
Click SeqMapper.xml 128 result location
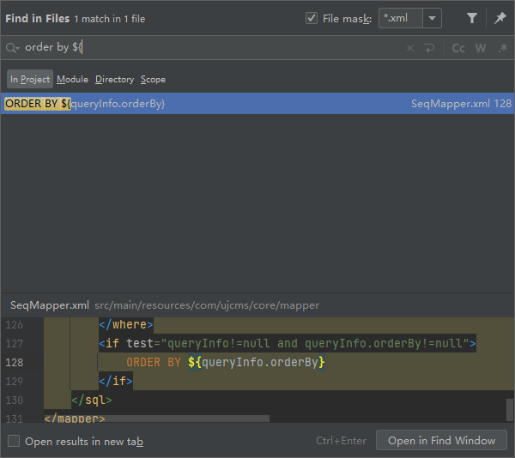(461, 104)
